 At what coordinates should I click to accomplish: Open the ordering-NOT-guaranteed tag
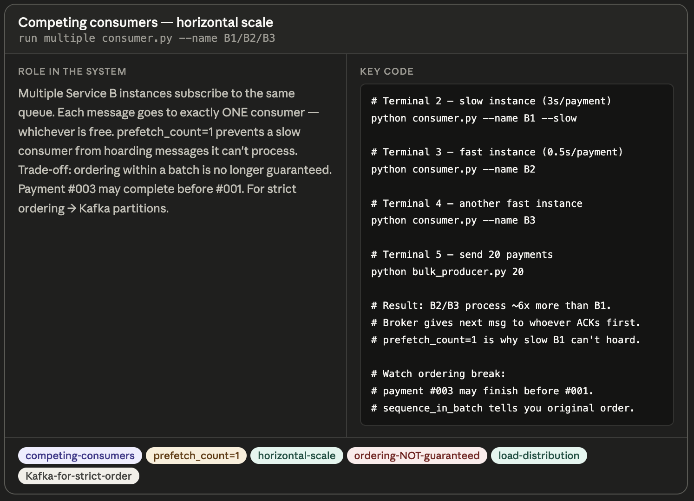point(417,456)
